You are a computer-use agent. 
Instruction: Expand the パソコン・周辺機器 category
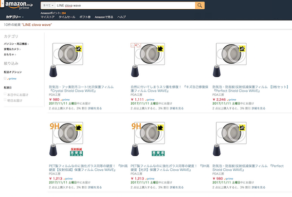point(16,44)
